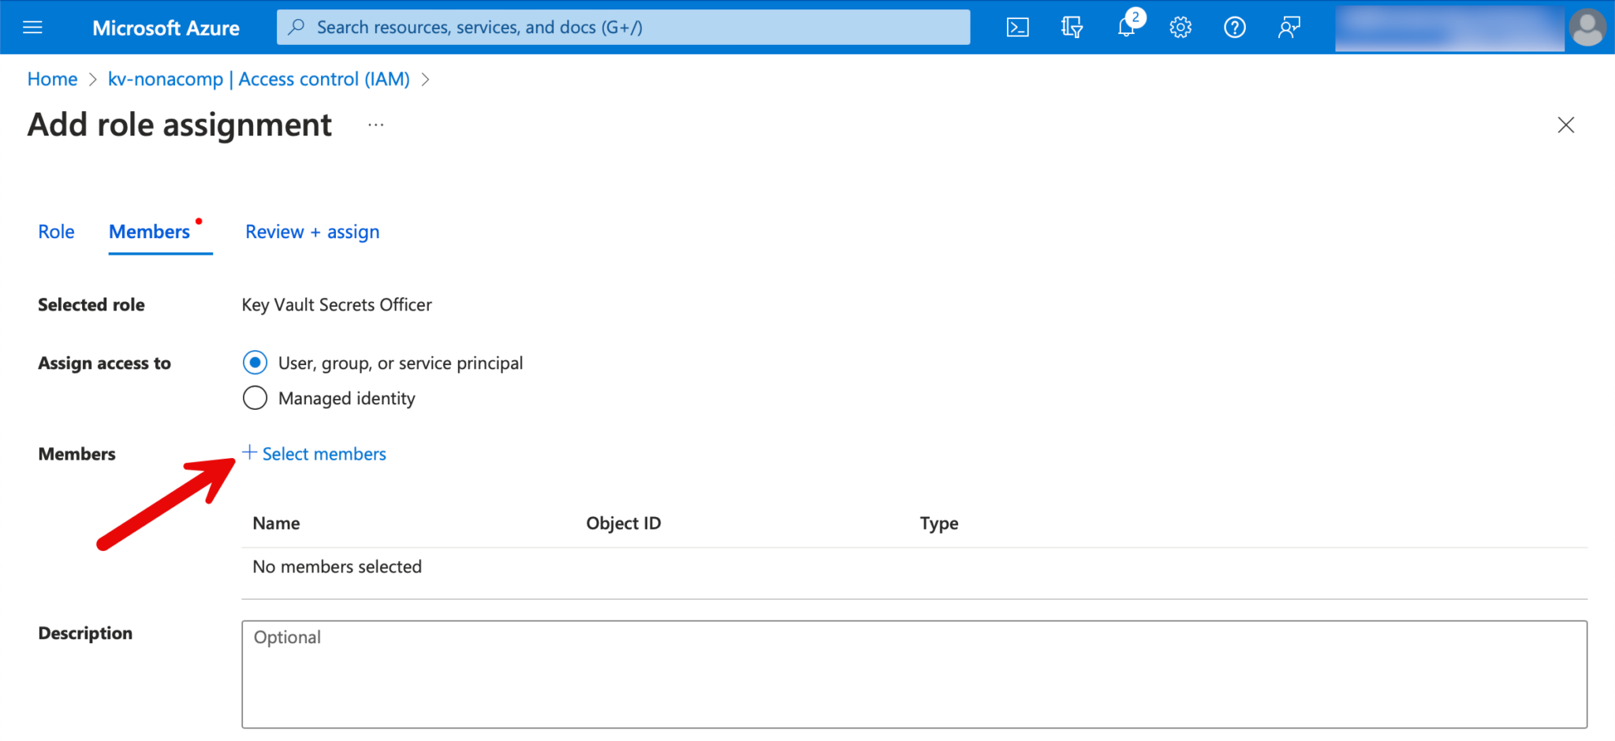The image size is (1615, 741).
Task: Open the feedback icon
Action: (x=1289, y=28)
